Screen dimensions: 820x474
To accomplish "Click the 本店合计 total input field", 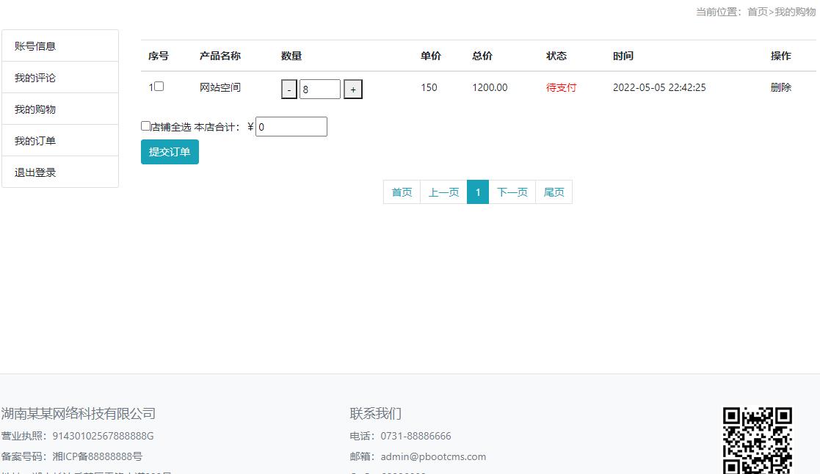I will coord(291,127).
